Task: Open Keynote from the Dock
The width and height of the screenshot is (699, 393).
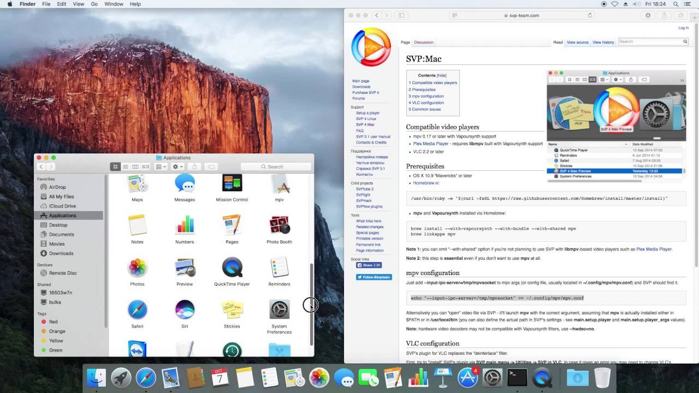Action: 443,377
